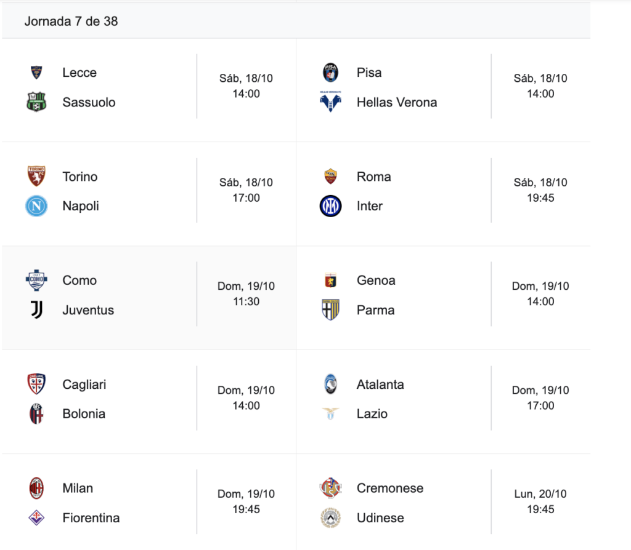
Task: Click the Torino team name
Action: [80, 177]
